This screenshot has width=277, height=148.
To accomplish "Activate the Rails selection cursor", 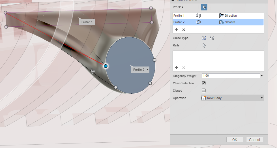I will point(204,45).
